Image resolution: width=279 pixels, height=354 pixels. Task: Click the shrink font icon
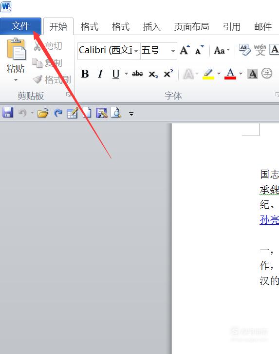point(199,50)
